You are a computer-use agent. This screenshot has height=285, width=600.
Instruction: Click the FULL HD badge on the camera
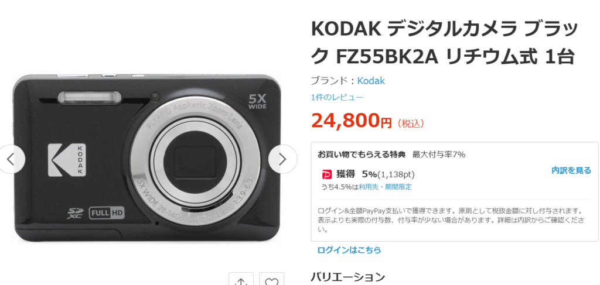[x=107, y=212]
